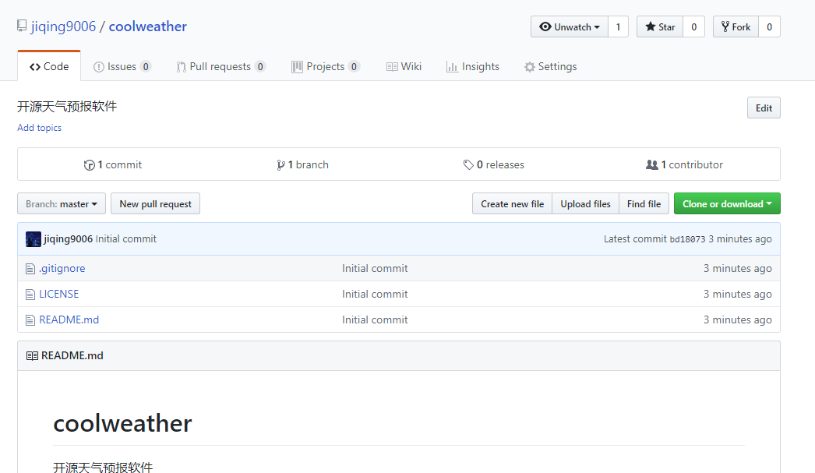Open the commit hash bd18073

(687, 239)
